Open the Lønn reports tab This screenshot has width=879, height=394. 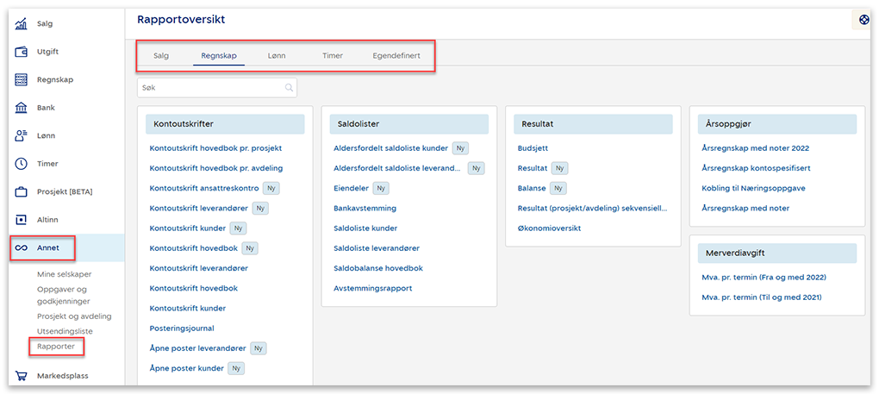(x=277, y=56)
